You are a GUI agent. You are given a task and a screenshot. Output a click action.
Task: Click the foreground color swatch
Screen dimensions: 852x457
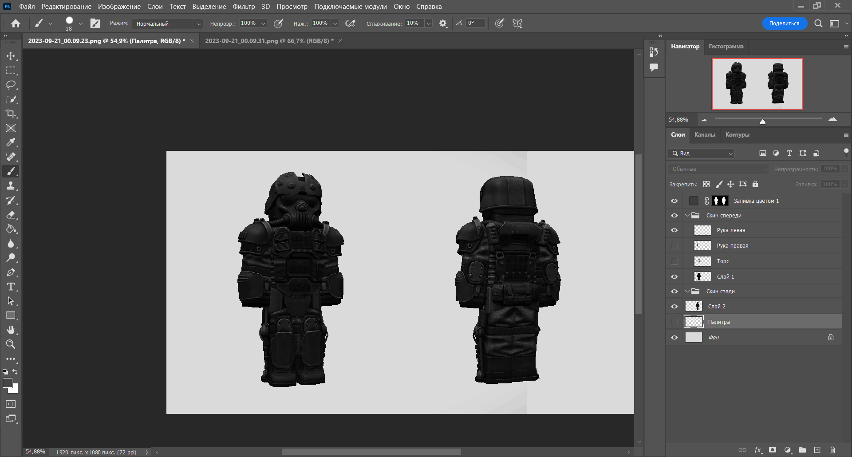pyautogui.click(x=7, y=383)
